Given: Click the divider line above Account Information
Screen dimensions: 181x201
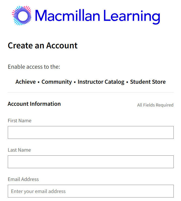Looking at the screenshot, I should coord(90,92).
